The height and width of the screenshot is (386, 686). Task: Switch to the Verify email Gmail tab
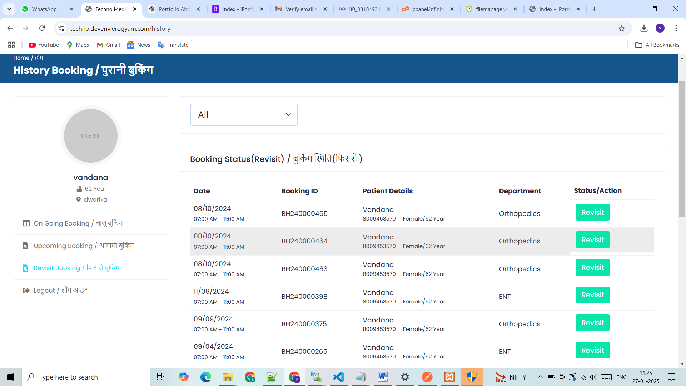pos(301,9)
